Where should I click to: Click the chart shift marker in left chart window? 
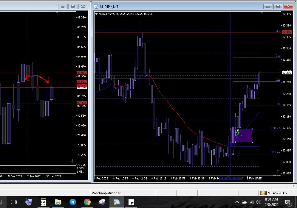[57, 12]
